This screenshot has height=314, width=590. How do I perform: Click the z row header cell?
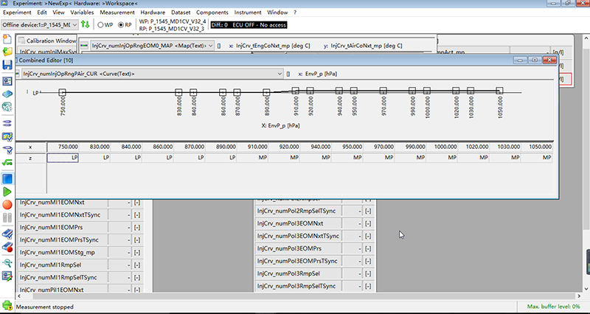point(31,158)
